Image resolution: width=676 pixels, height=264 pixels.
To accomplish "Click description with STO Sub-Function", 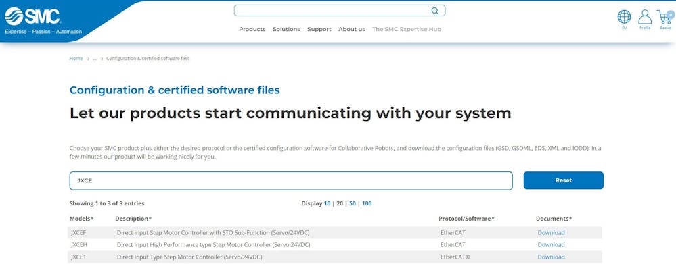I will (x=213, y=233).
